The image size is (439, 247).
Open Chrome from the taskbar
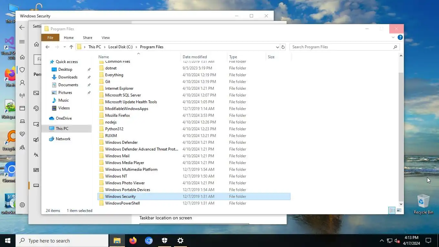pyautogui.click(x=148, y=241)
